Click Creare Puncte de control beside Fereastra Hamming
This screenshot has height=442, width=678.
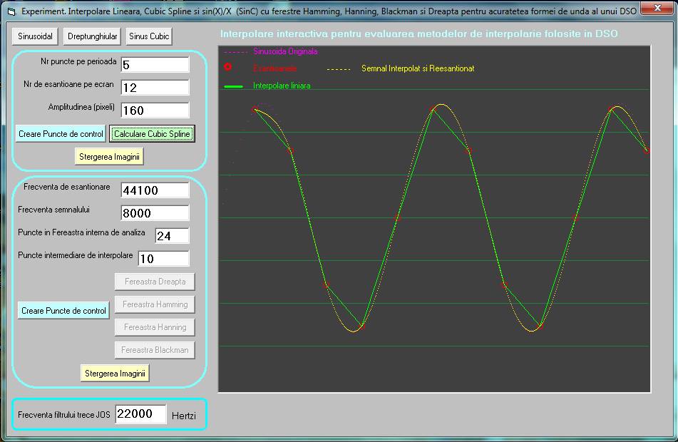click(63, 311)
